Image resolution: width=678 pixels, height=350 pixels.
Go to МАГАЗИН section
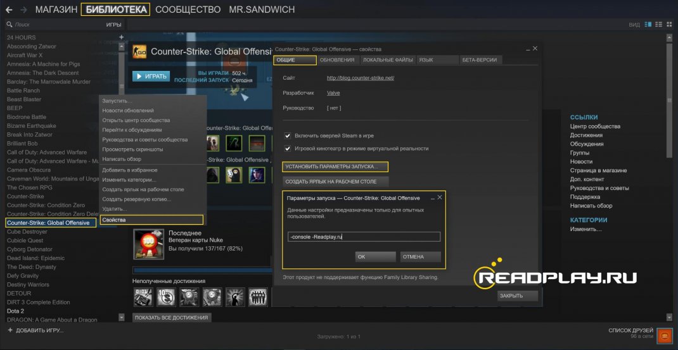[56, 9]
